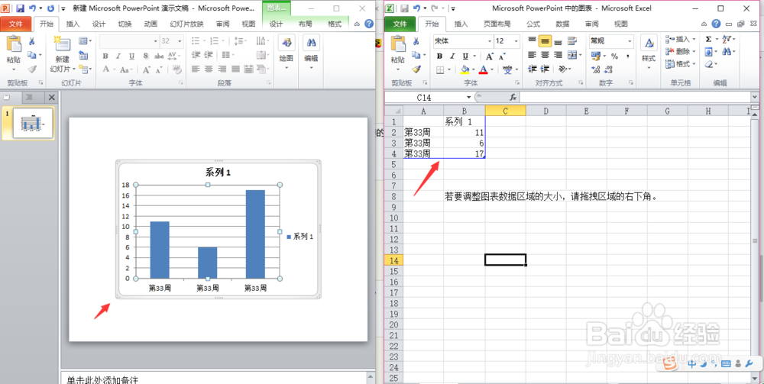Switch to PowerPoint Animations (动画) tab

click(x=151, y=24)
